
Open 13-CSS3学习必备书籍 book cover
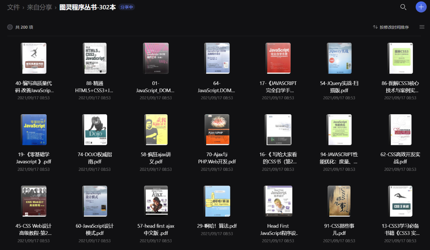[400, 201]
